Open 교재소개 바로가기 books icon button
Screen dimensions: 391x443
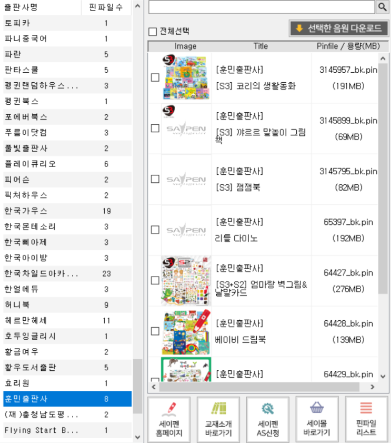(218, 419)
